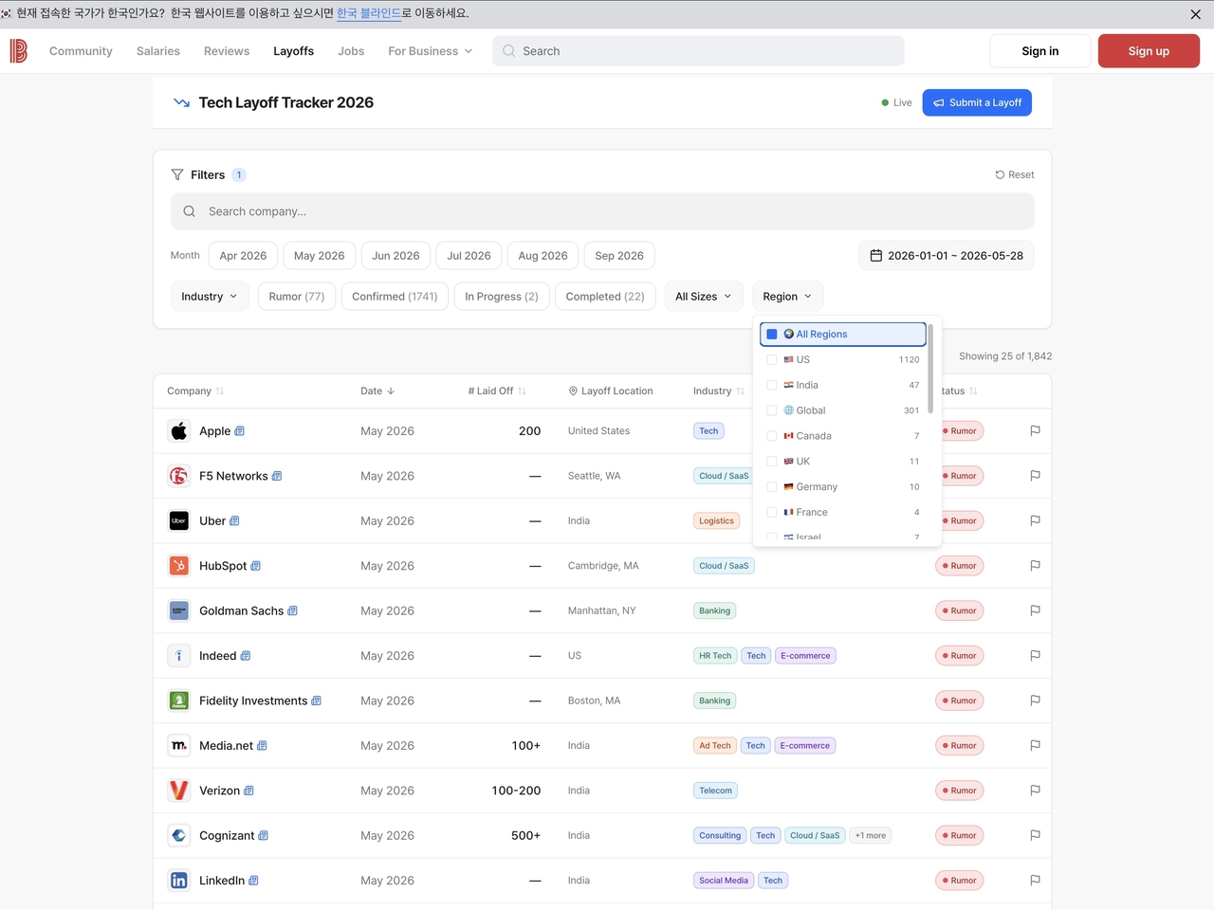Check the France region checkbox
The width and height of the screenshot is (1214, 910).
click(x=772, y=513)
